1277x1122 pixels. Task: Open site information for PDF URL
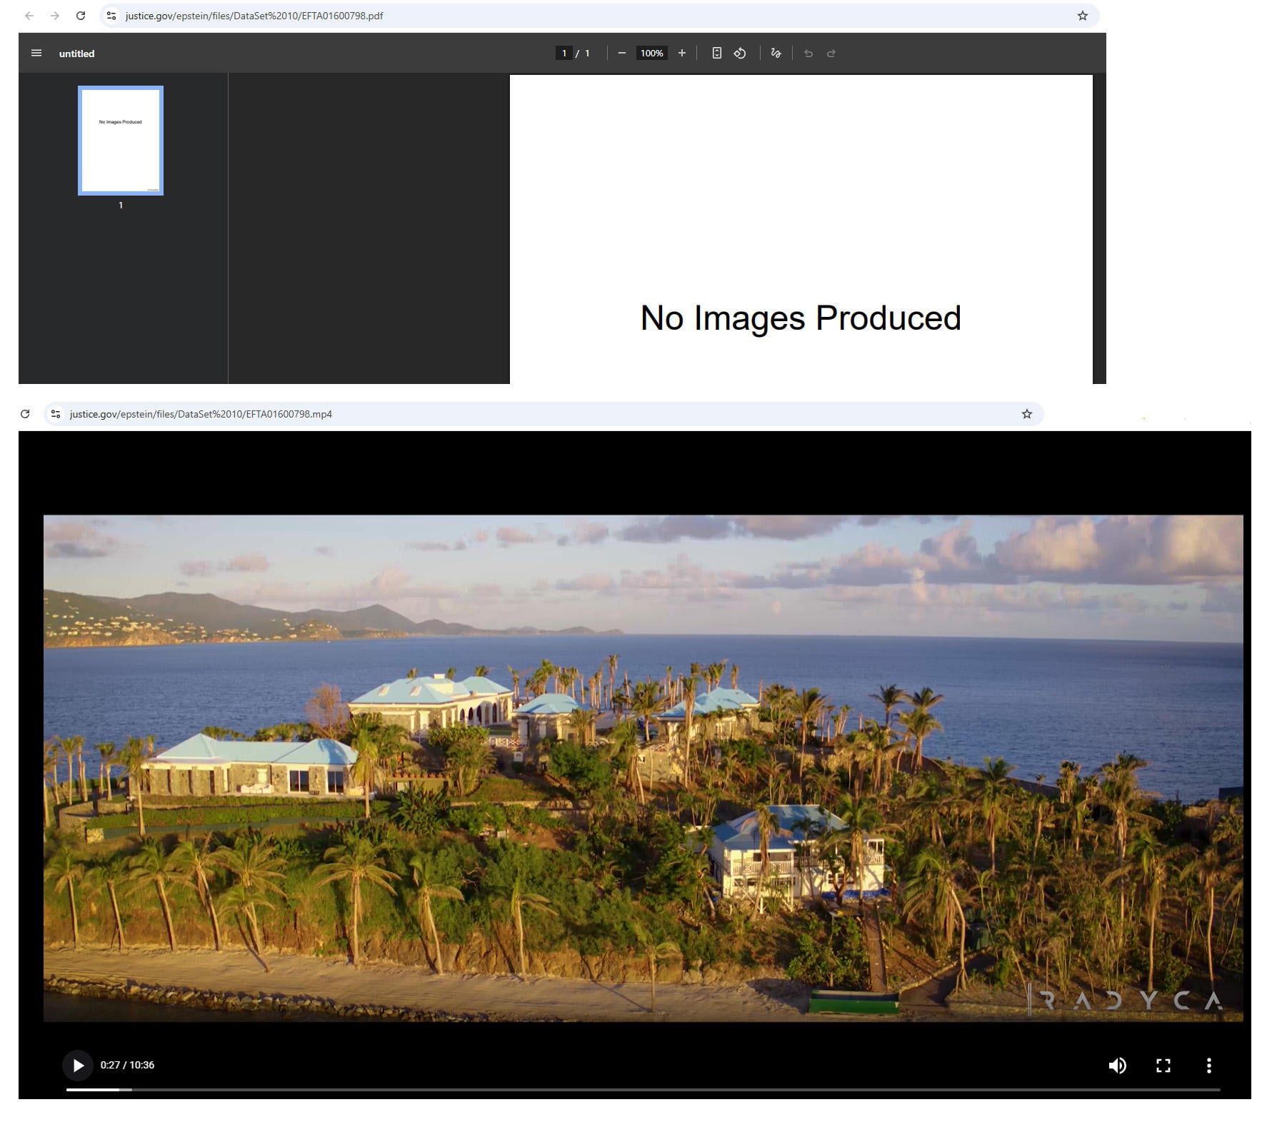(111, 16)
